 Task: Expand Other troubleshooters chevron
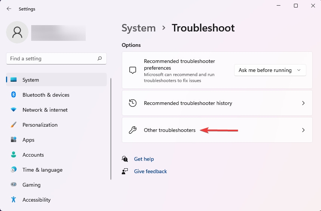(x=303, y=130)
